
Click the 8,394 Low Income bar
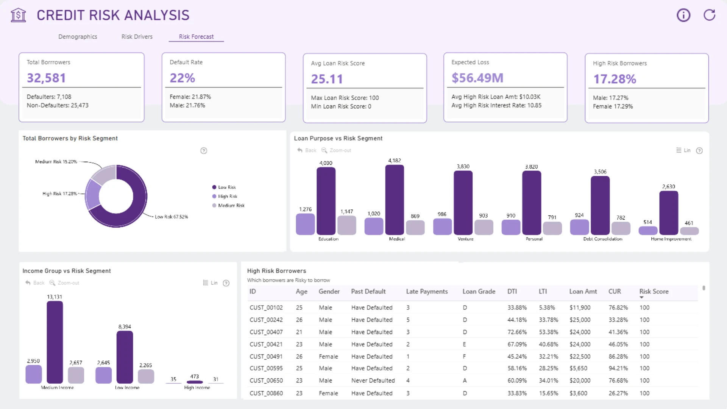(x=125, y=357)
